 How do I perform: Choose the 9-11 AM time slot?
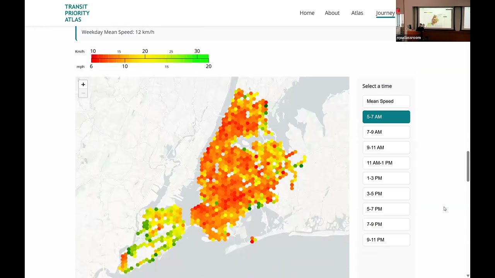pos(386,147)
